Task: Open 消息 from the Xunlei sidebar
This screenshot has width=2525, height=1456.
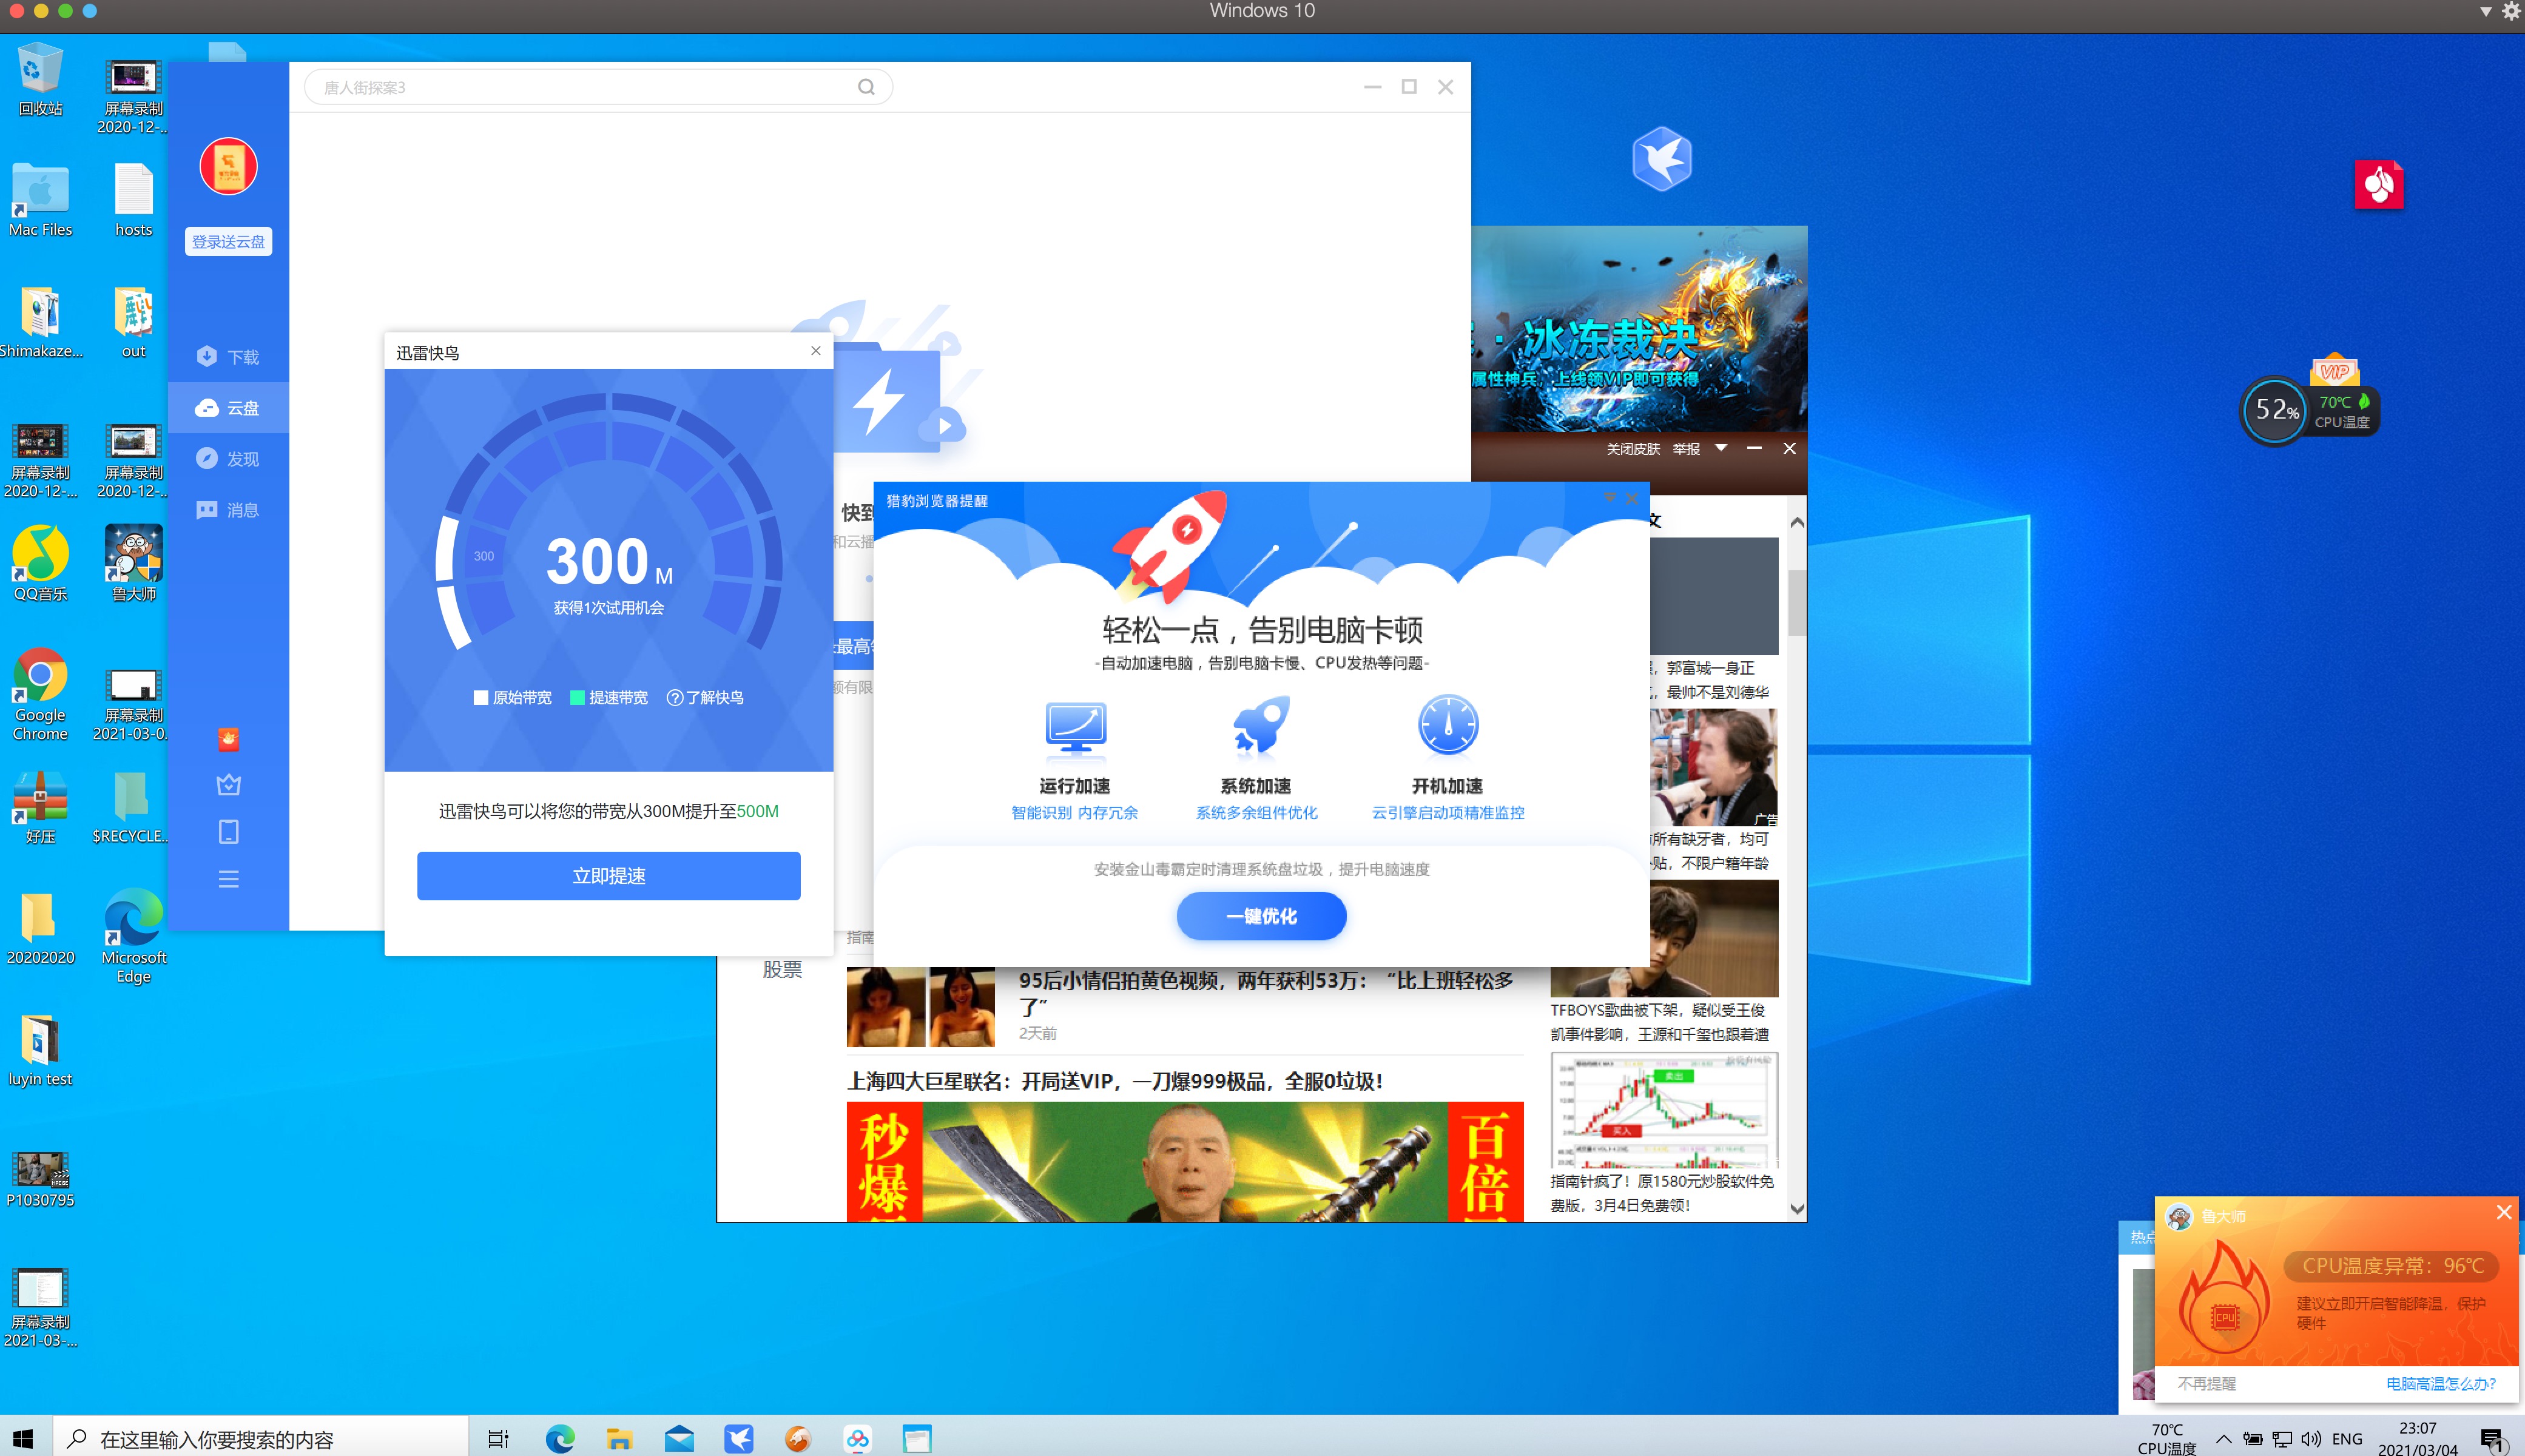Action: pyautogui.click(x=228, y=510)
